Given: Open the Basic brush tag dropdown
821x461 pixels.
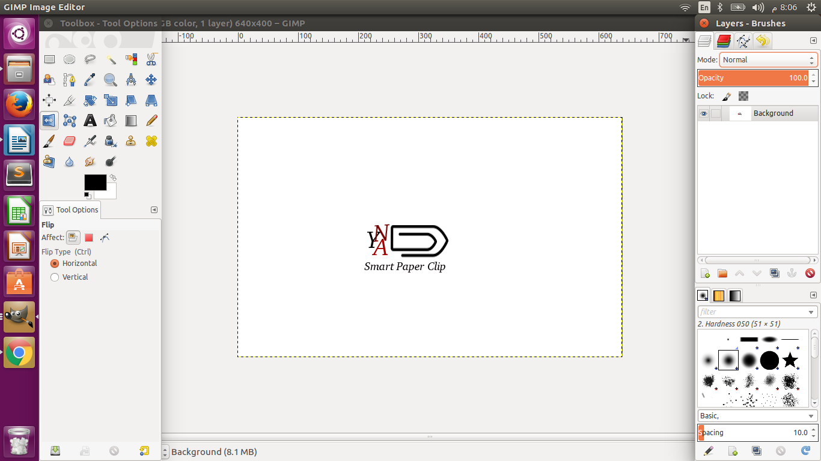Looking at the screenshot, I should 758,416.
